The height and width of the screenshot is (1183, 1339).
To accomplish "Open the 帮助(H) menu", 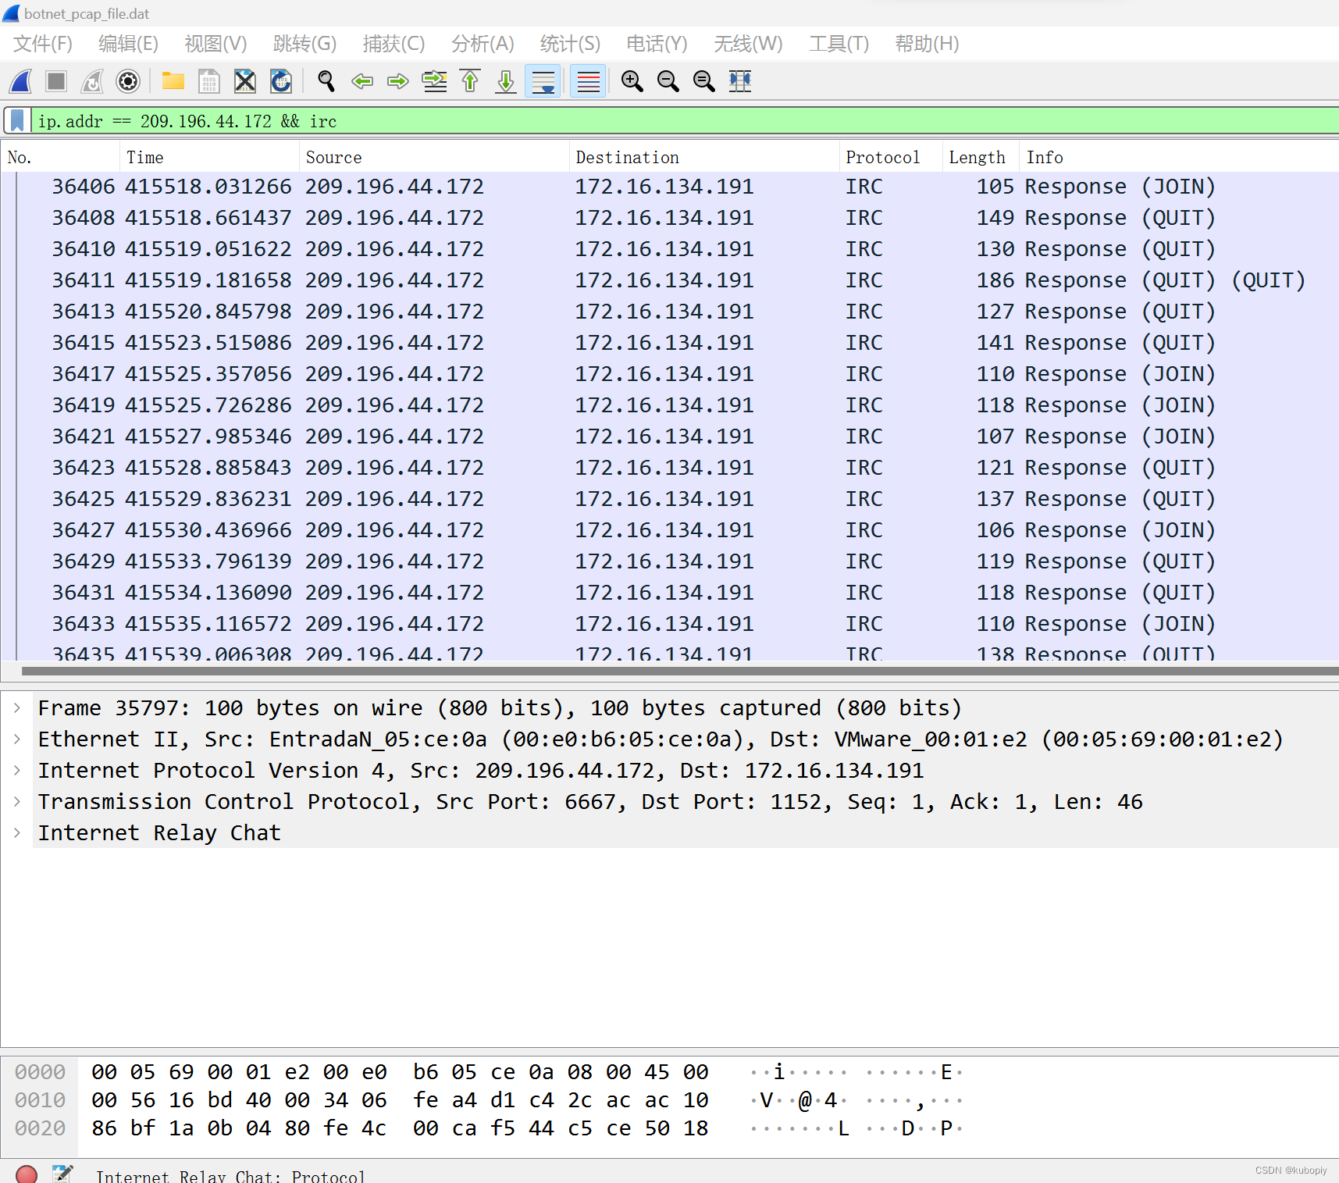I will coord(928,44).
